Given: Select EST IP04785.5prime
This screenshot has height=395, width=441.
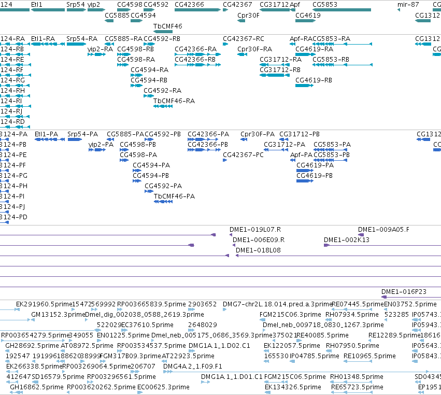Looking at the screenshot, I should 292,361.
